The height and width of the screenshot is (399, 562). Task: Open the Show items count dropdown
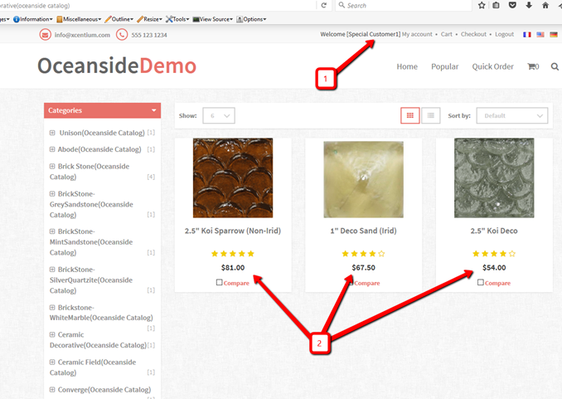point(219,115)
